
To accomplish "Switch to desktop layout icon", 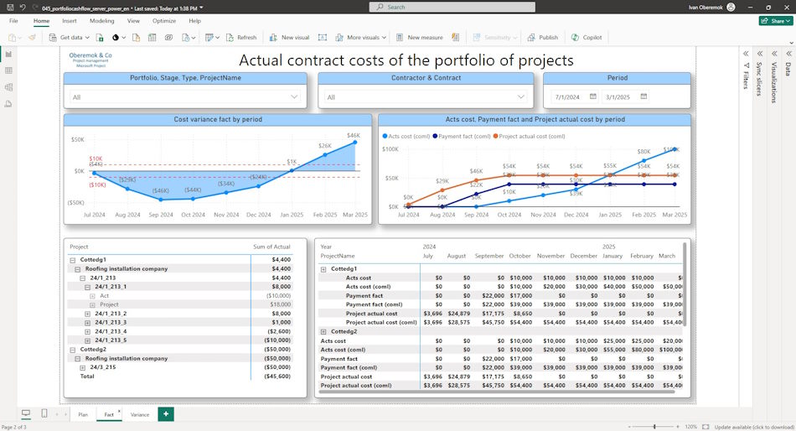I will tap(26, 413).
